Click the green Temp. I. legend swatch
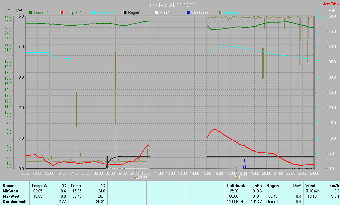 click(x=31, y=13)
